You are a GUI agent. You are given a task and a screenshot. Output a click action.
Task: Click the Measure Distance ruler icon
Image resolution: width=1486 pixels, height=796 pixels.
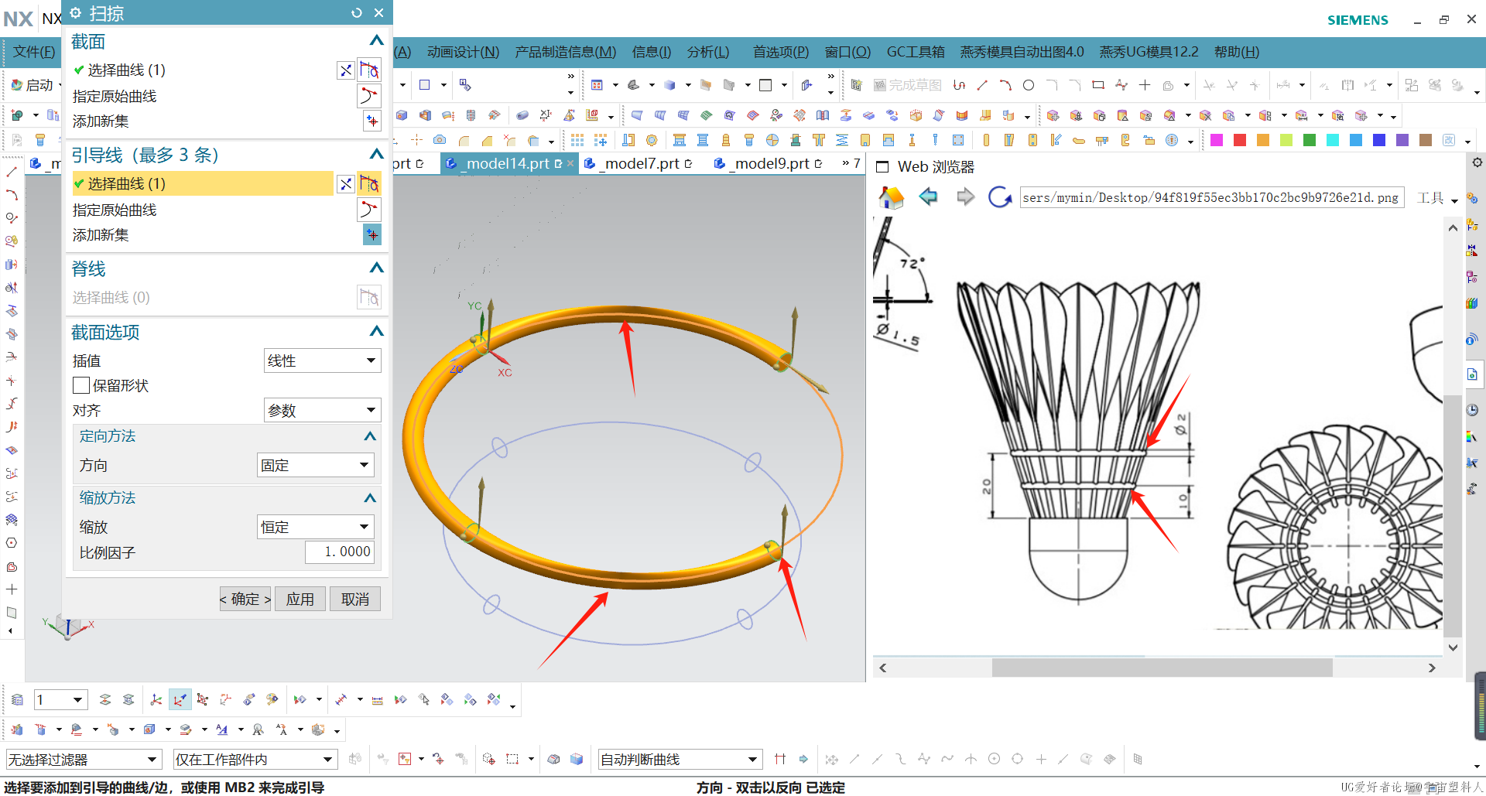(378, 699)
